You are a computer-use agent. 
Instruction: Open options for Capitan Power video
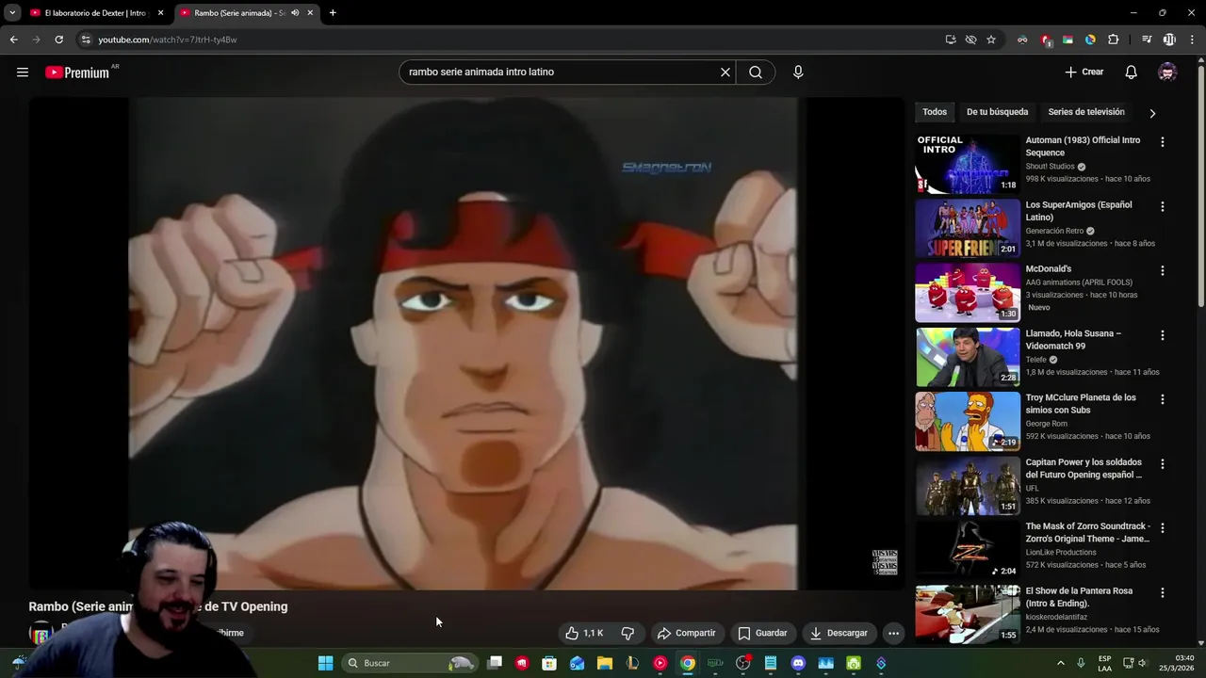pos(1162,464)
